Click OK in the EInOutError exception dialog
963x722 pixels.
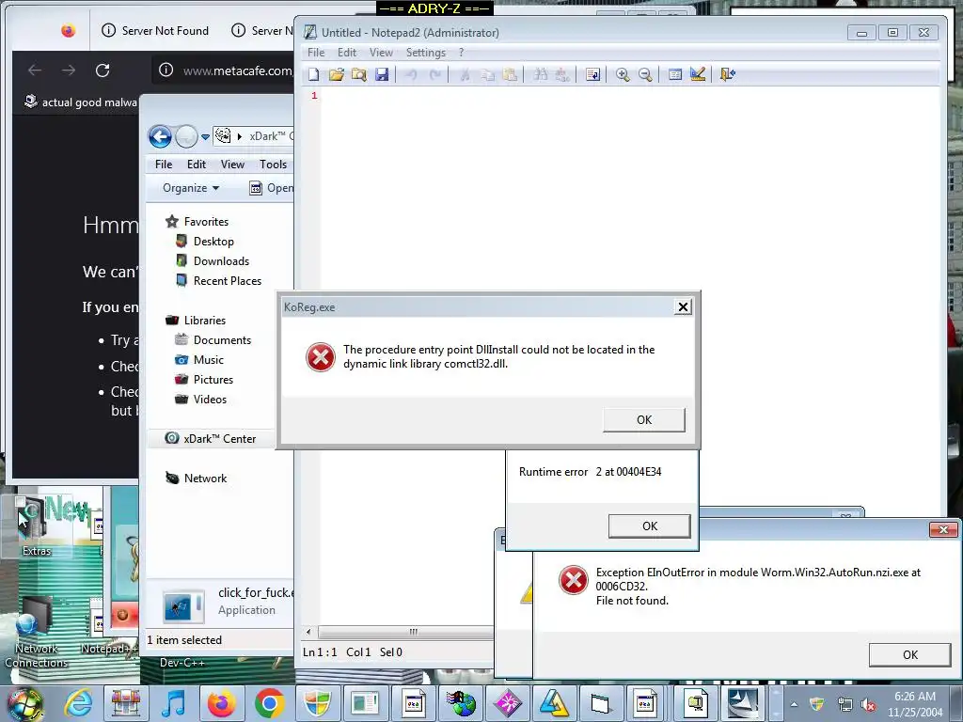point(910,655)
